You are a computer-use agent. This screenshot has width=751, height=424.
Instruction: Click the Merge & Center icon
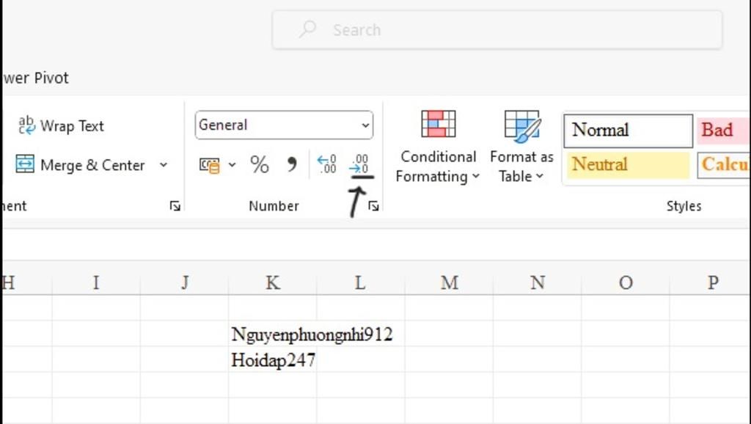[x=25, y=165]
